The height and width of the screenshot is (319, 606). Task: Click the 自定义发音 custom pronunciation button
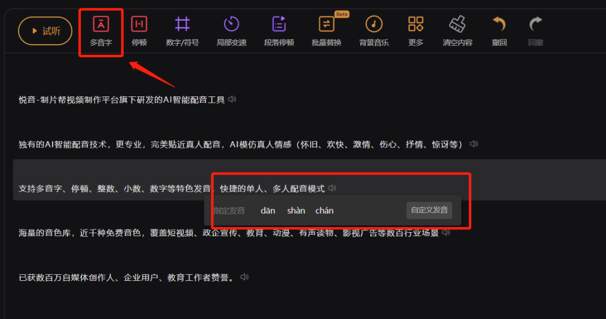(x=429, y=210)
